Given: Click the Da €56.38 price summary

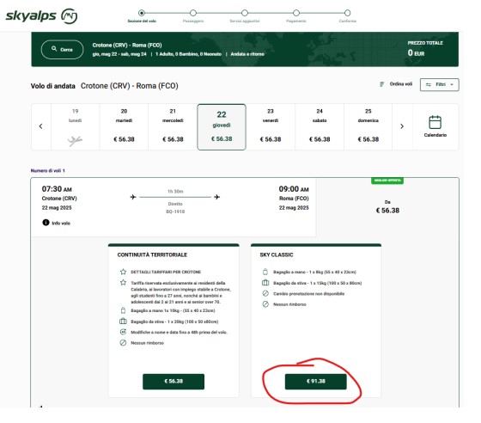Looking at the screenshot, I should coord(387,207).
